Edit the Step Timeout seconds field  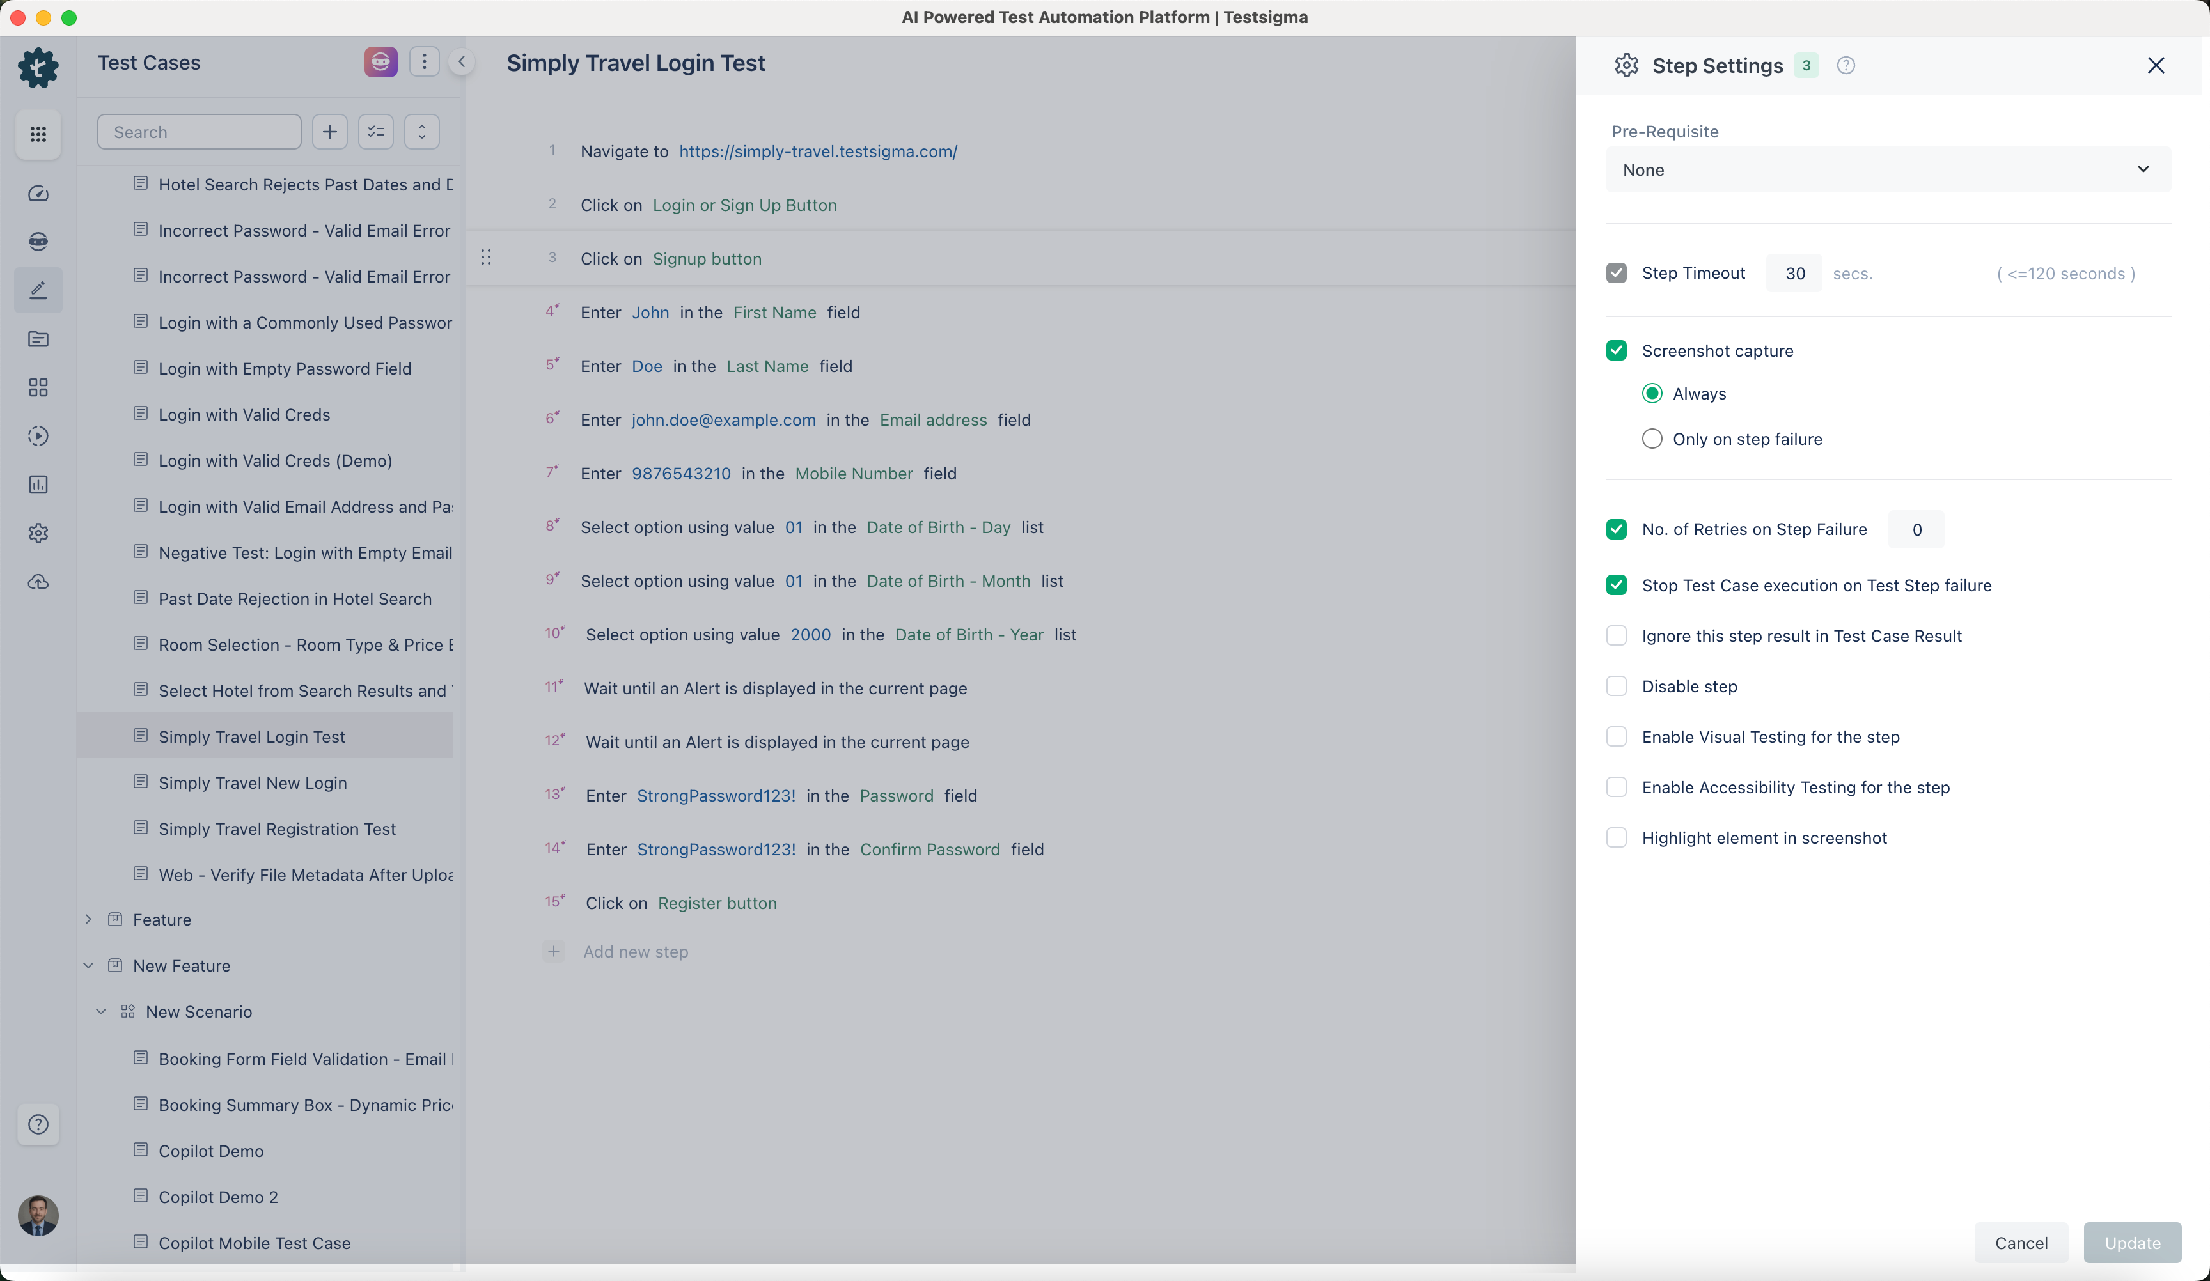tap(1794, 274)
